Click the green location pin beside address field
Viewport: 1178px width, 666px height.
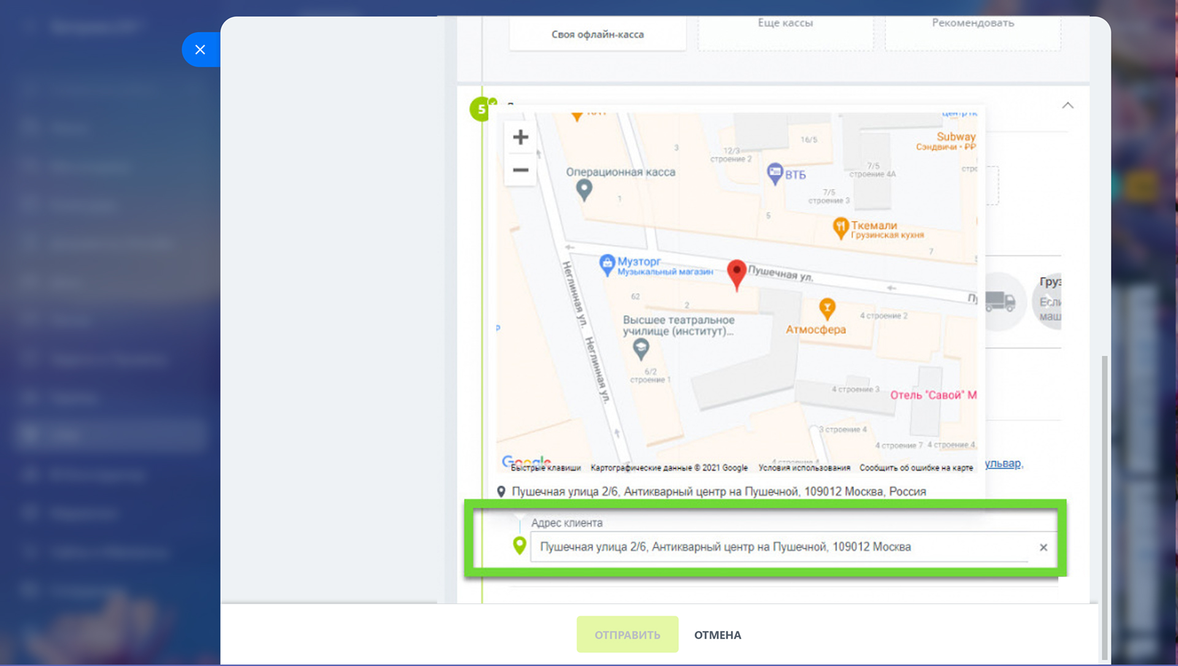point(519,545)
